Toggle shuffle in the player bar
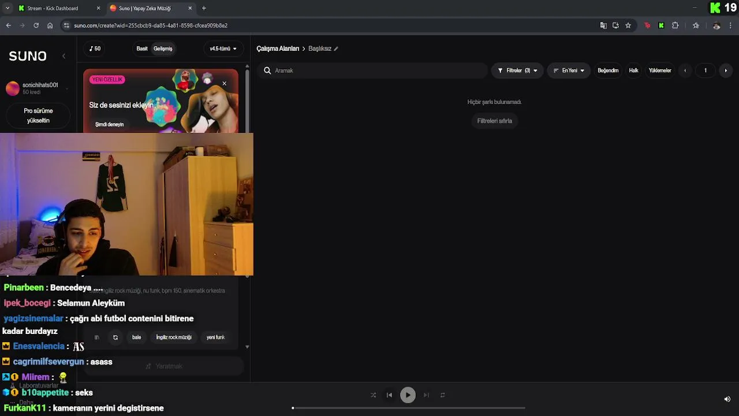Screen dimensions: 739x416 pos(373,395)
